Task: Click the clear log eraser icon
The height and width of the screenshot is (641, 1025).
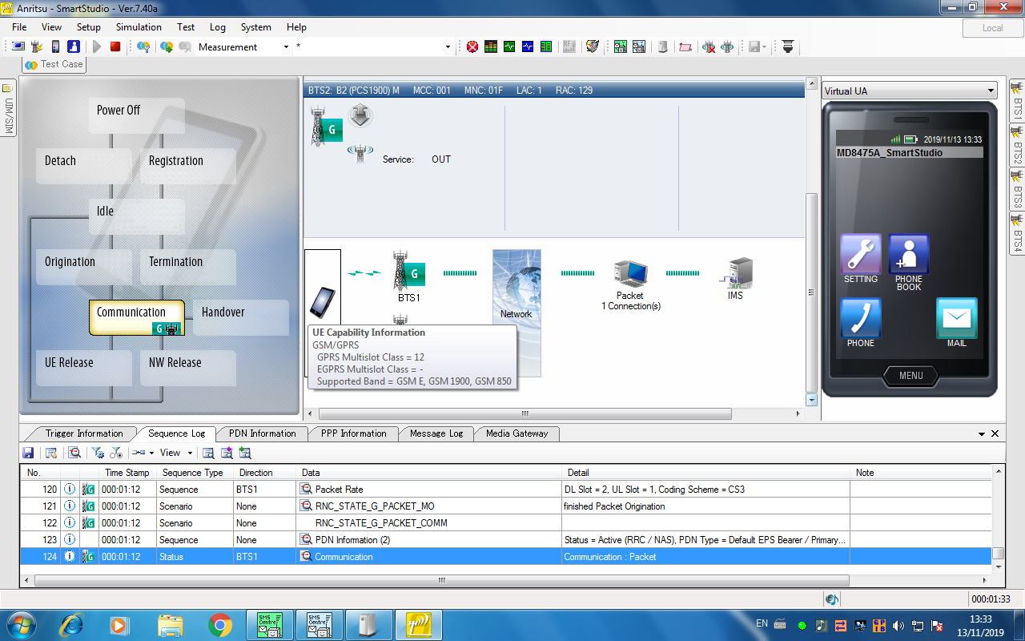Action: coord(50,453)
